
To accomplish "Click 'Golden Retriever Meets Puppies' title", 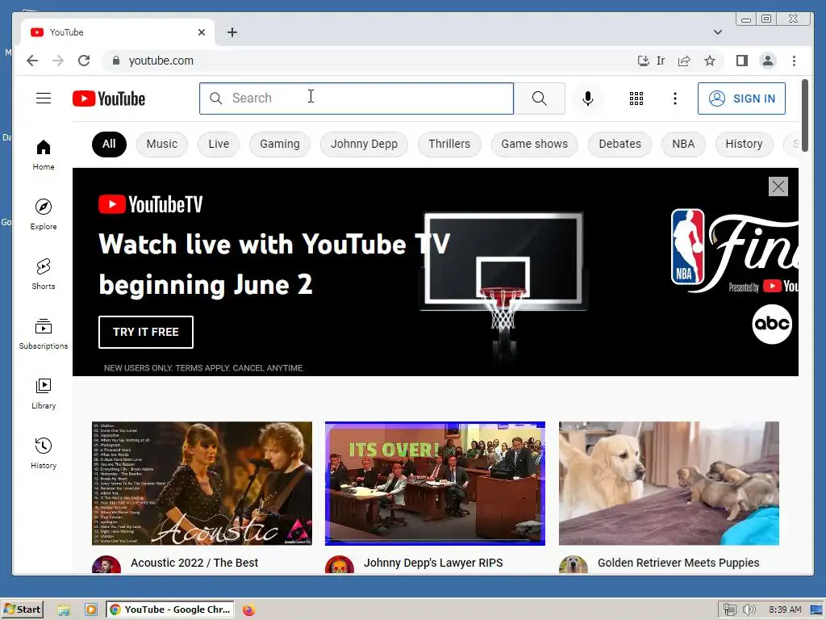I will tap(678, 563).
